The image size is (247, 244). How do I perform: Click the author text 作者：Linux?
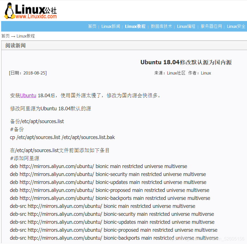pos(199,73)
